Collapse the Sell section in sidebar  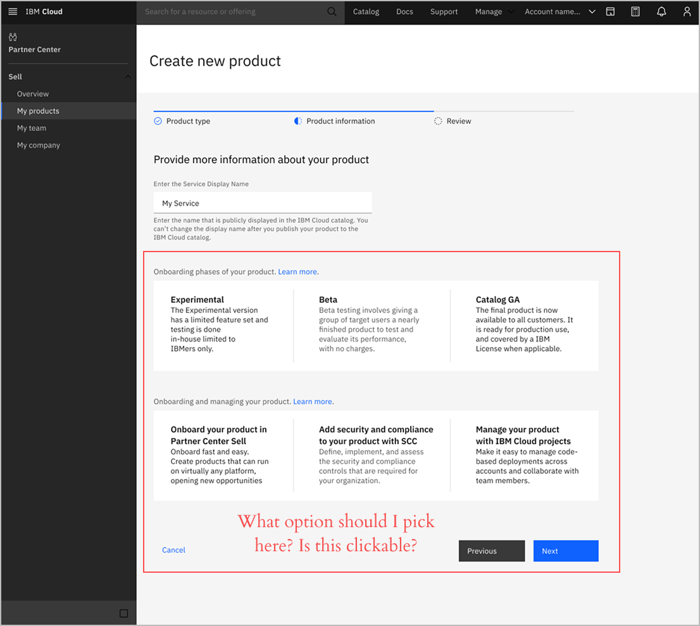[x=128, y=77]
